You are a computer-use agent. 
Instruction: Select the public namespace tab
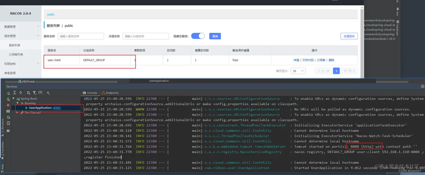(51, 14)
